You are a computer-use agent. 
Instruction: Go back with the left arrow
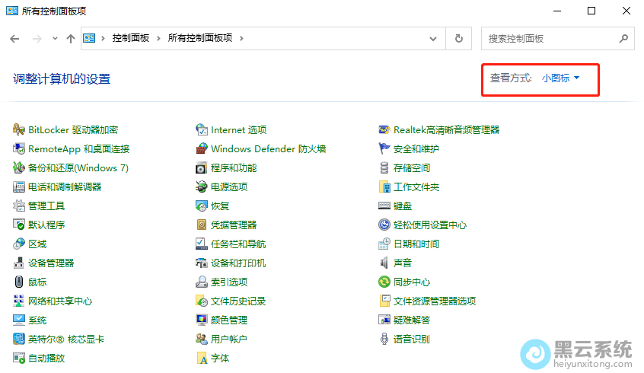[x=14, y=39]
